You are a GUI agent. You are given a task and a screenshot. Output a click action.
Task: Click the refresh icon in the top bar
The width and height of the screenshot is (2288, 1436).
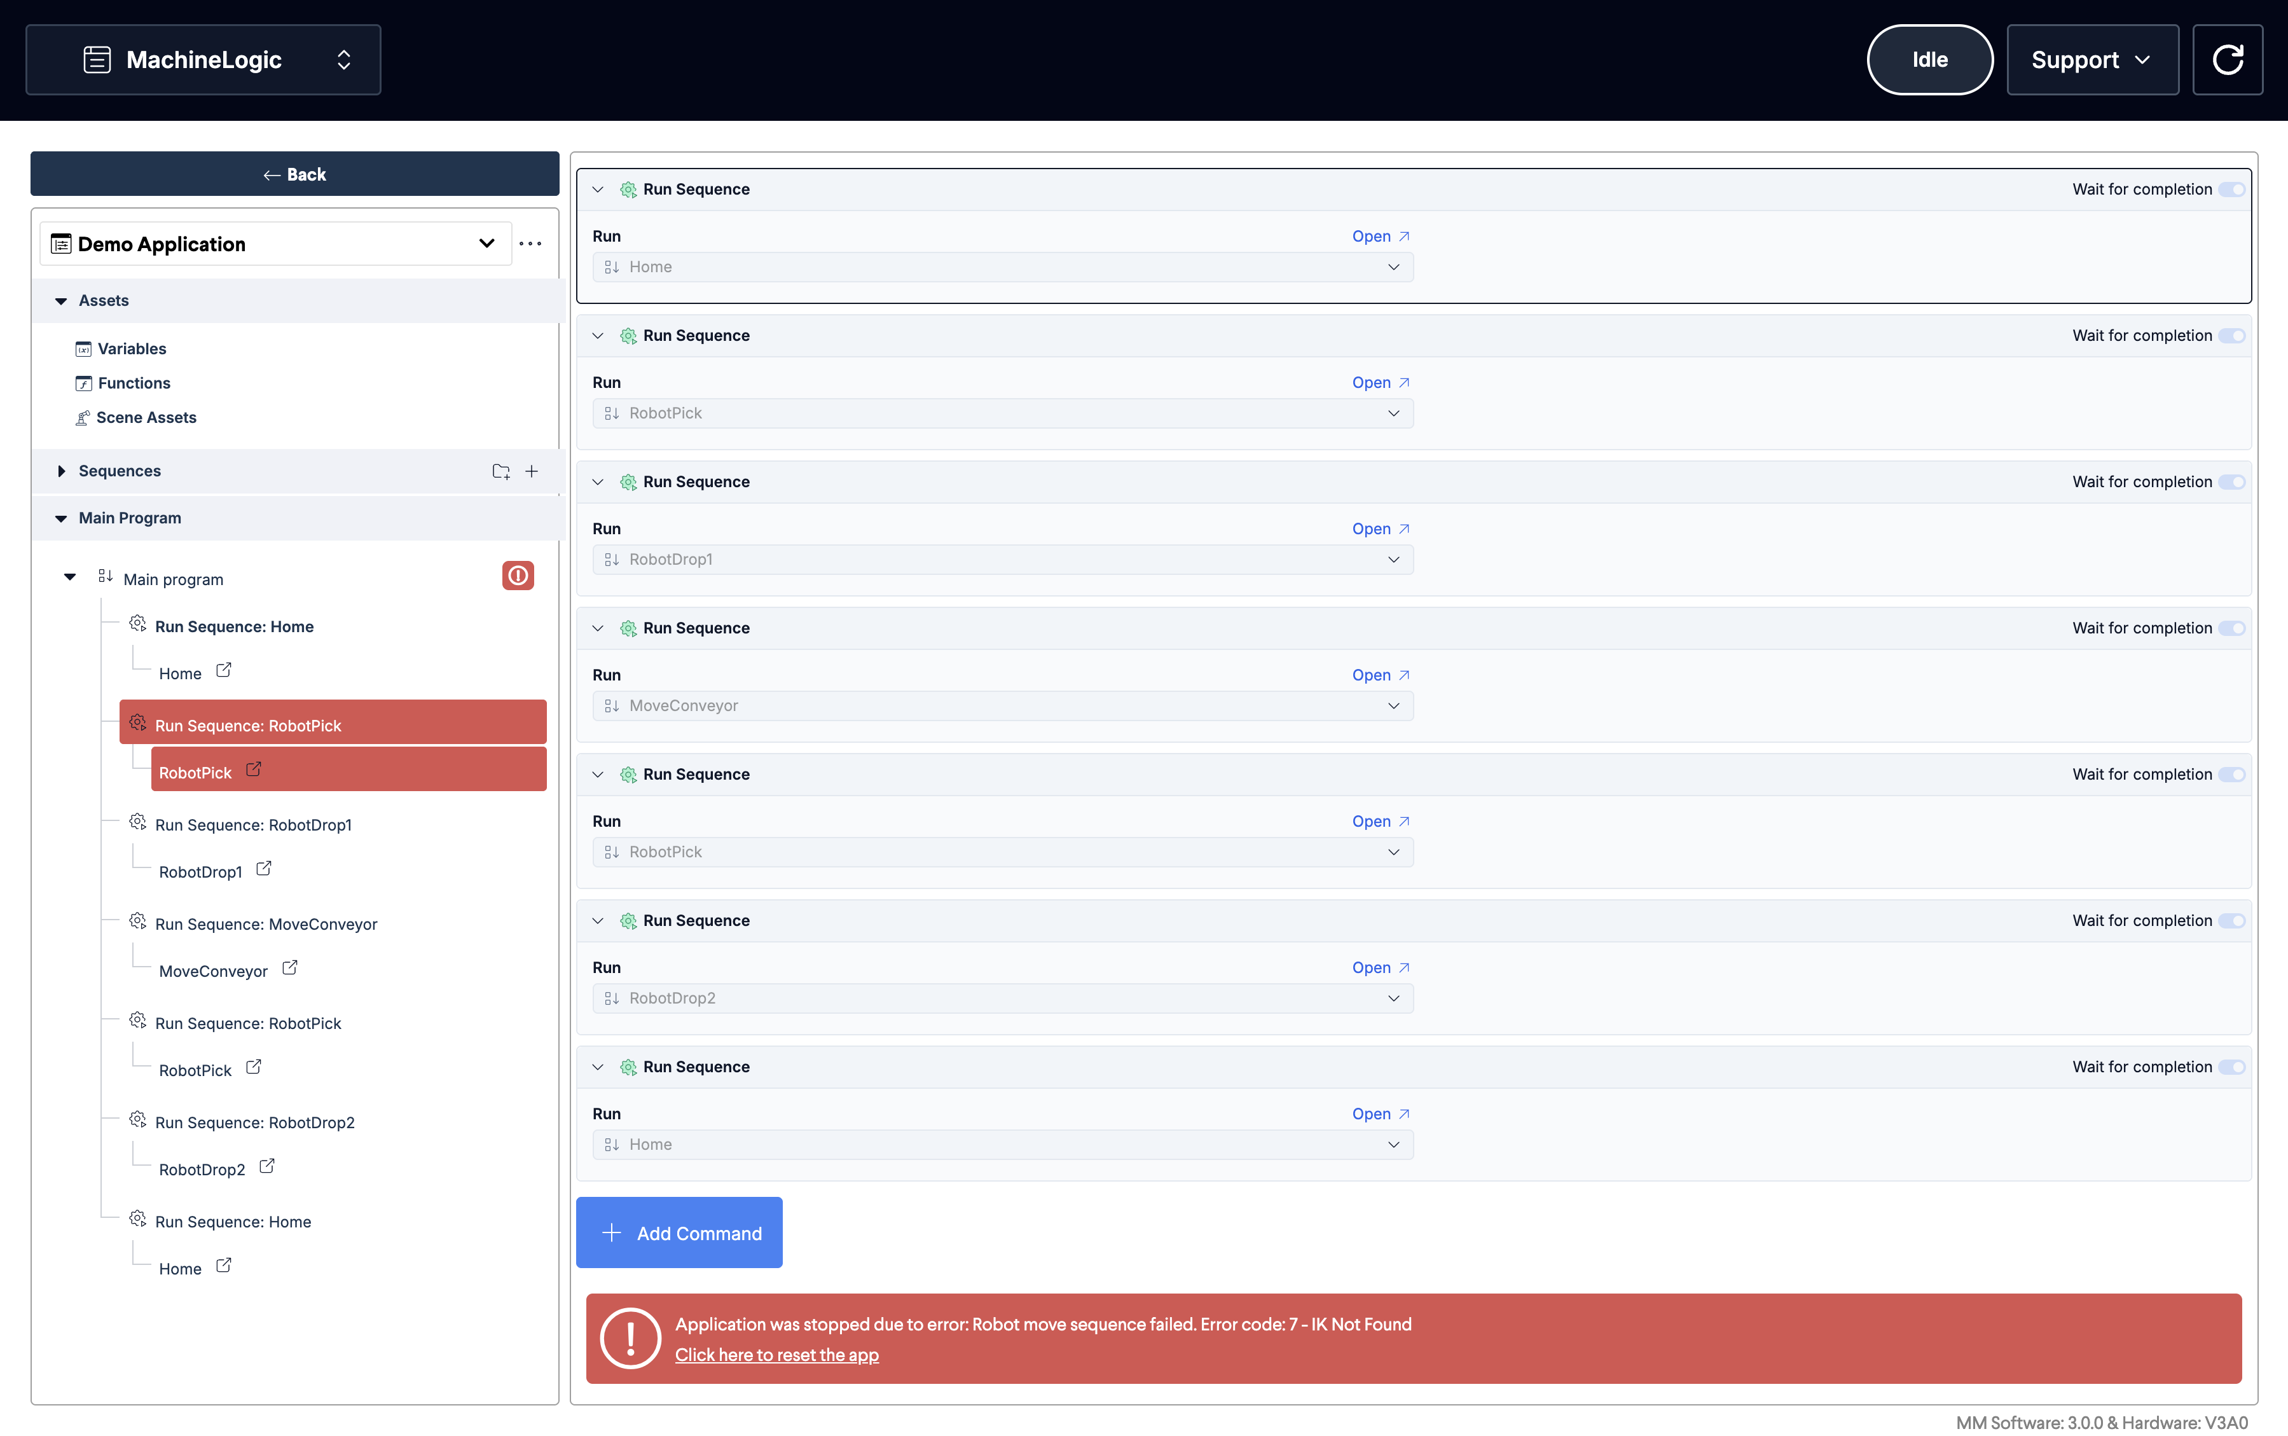pyautogui.click(x=2227, y=60)
